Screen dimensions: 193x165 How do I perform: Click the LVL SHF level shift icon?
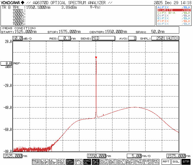[x=44, y=162]
